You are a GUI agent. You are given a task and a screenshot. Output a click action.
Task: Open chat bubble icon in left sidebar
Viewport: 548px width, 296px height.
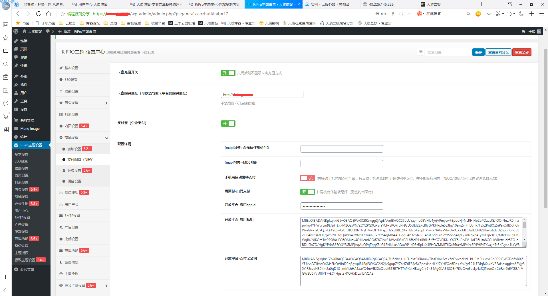click(6, 103)
